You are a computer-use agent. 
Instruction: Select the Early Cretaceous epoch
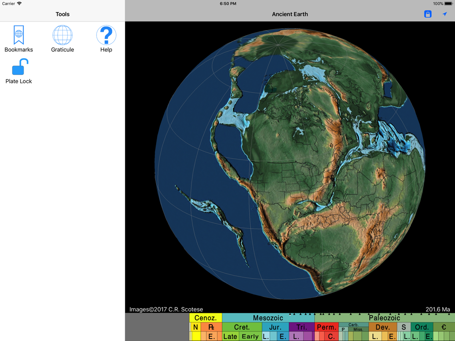pos(250,336)
